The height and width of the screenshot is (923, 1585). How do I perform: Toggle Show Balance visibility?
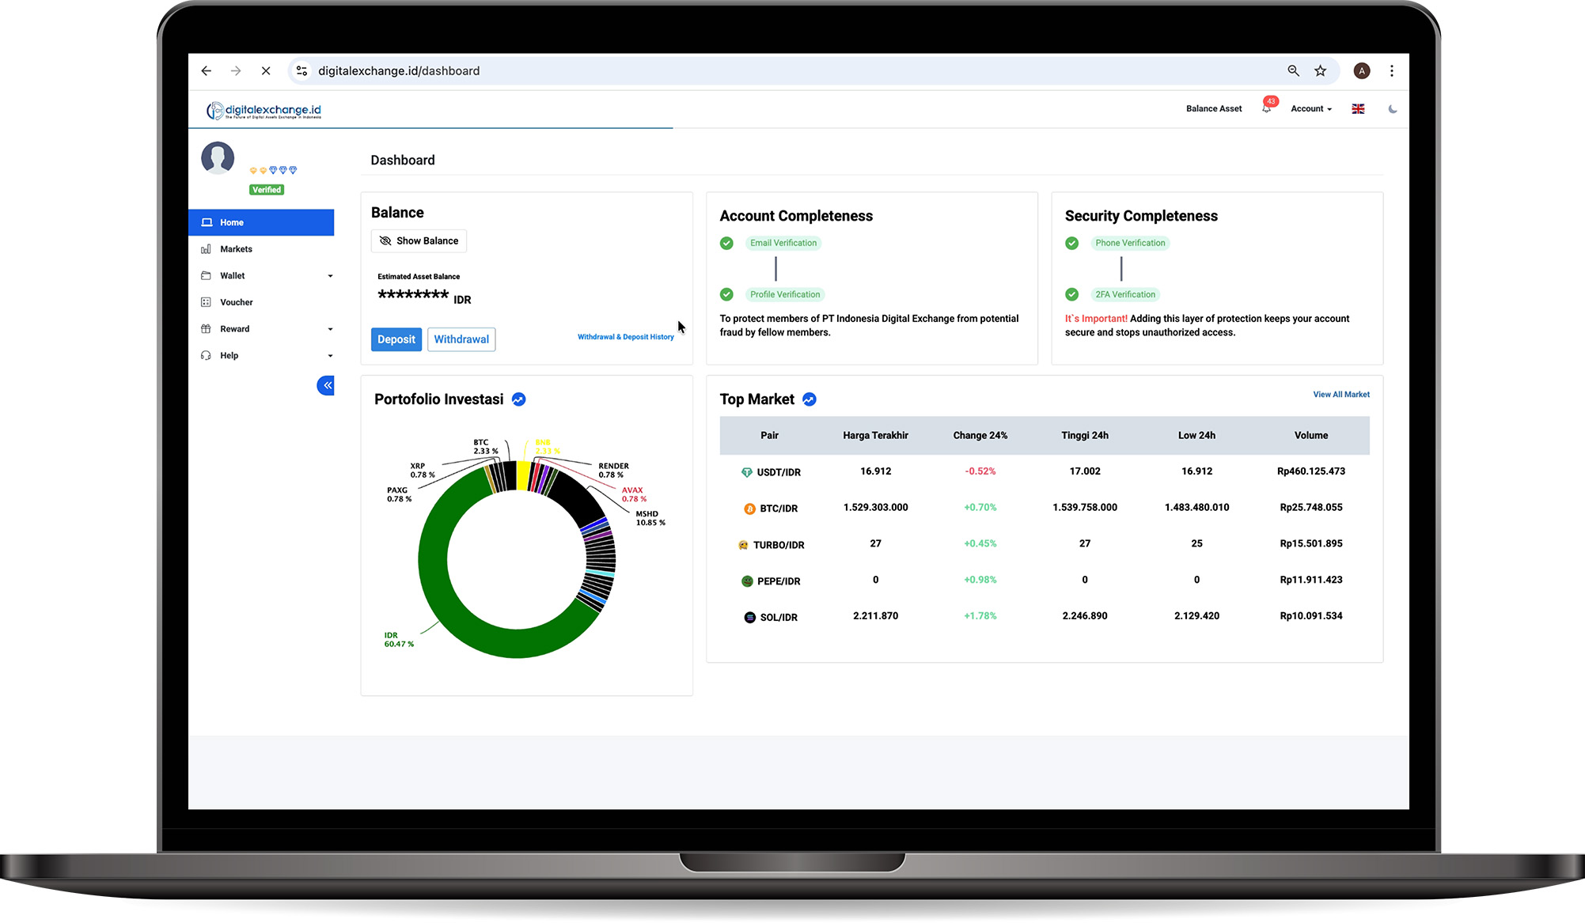pyautogui.click(x=419, y=241)
